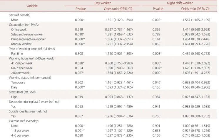Select the 'Day worker' group header
The image size is (219, 138).
coord(102,3)
